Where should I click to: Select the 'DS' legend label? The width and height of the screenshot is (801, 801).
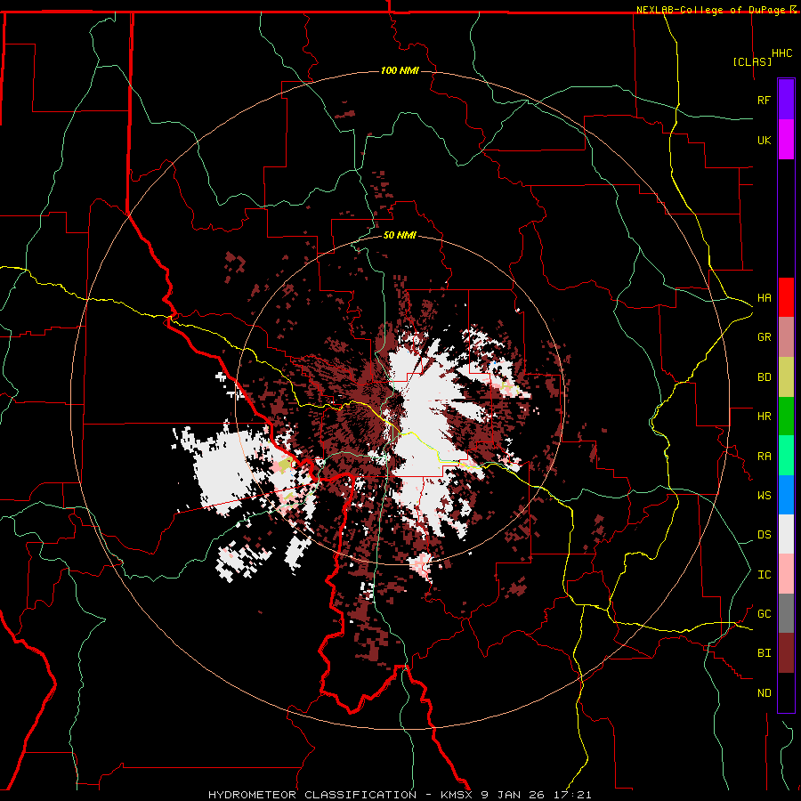(x=764, y=535)
